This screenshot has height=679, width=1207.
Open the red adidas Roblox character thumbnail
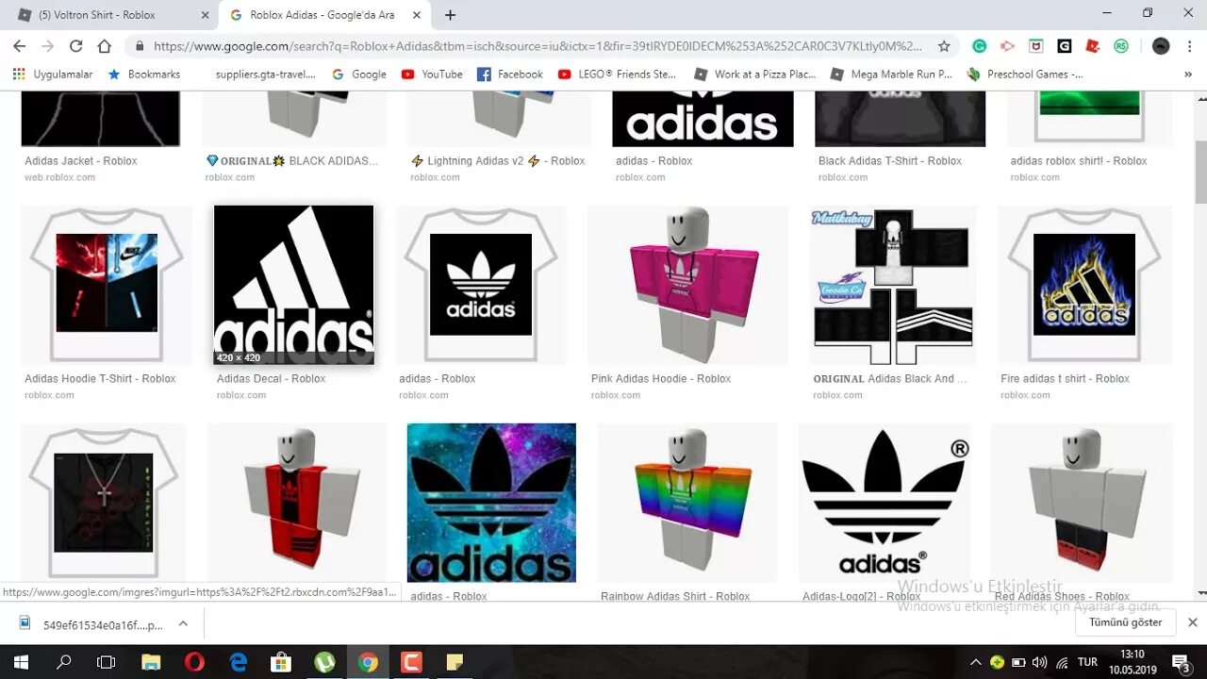[297, 503]
